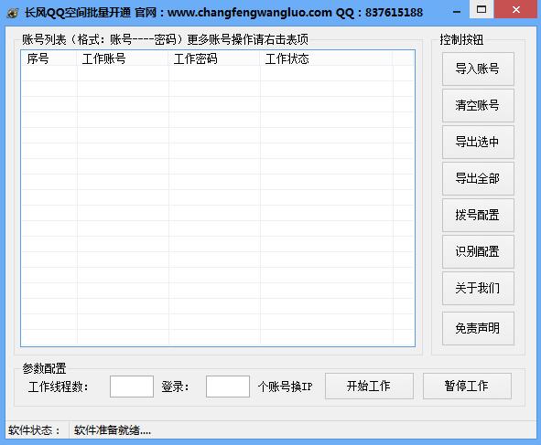Click the 软件准备就绪 status text

[113, 430]
